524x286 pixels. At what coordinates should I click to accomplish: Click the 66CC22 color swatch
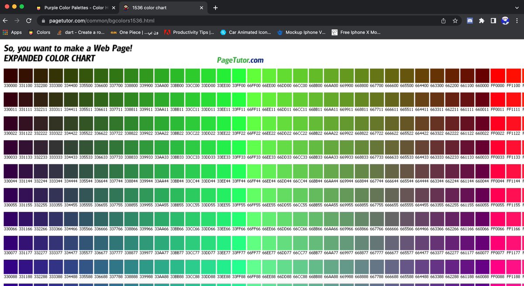coord(300,123)
